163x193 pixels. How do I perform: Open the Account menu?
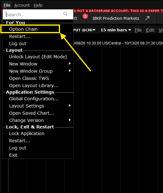click(22, 5)
